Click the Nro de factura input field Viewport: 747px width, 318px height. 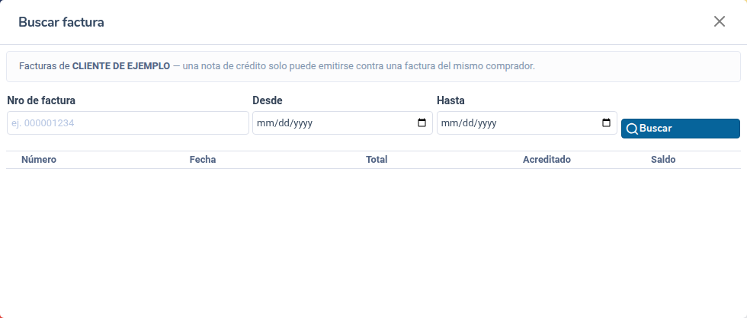tap(128, 123)
